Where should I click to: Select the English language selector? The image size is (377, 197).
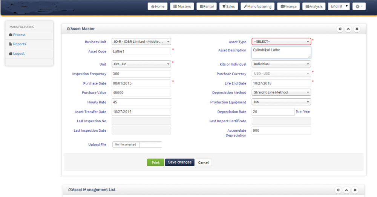point(339,6)
